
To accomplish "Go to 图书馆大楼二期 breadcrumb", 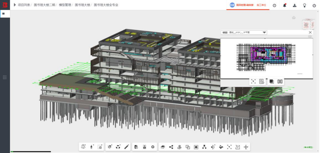I will point(44,5).
